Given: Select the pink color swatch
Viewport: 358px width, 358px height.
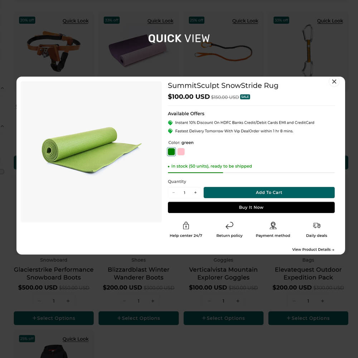Looking at the screenshot, I should pos(181,151).
